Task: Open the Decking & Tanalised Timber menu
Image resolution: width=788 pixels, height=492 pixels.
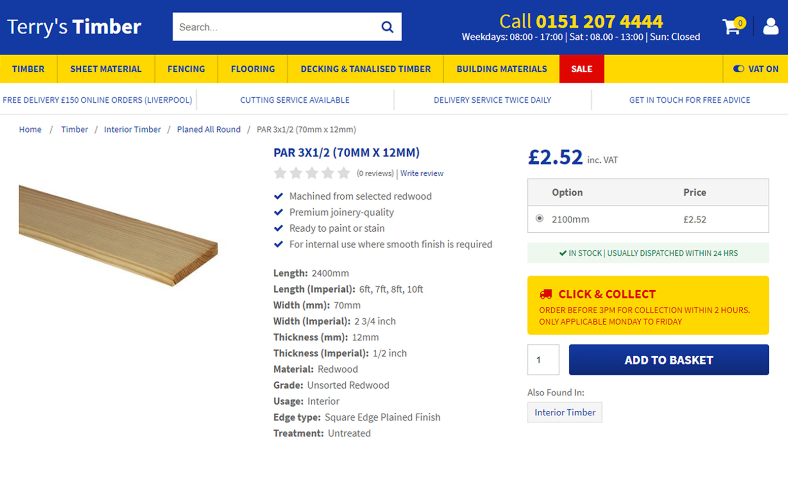Action: (x=366, y=69)
